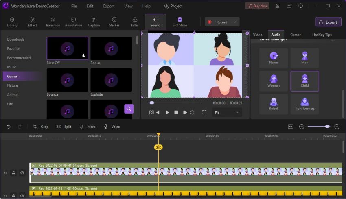The image size is (346, 199).
Task: Open the View menu
Action: [128, 6]
